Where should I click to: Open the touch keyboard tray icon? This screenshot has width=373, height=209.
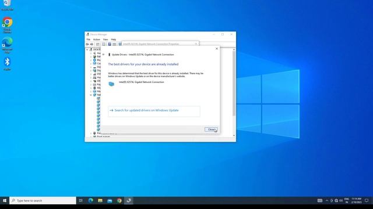pos(320,200)
